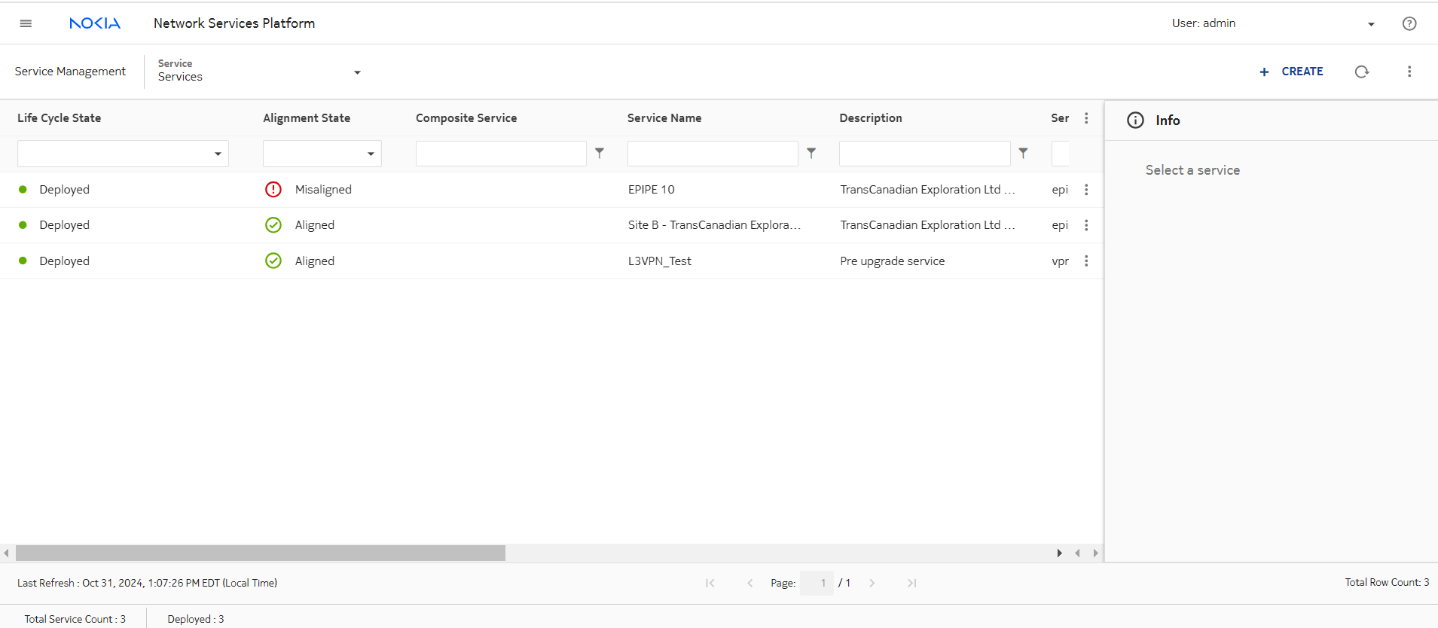Click the Composite Service filter funnel icon
This screenshot has width=1438, height=628.
[600, 153]
